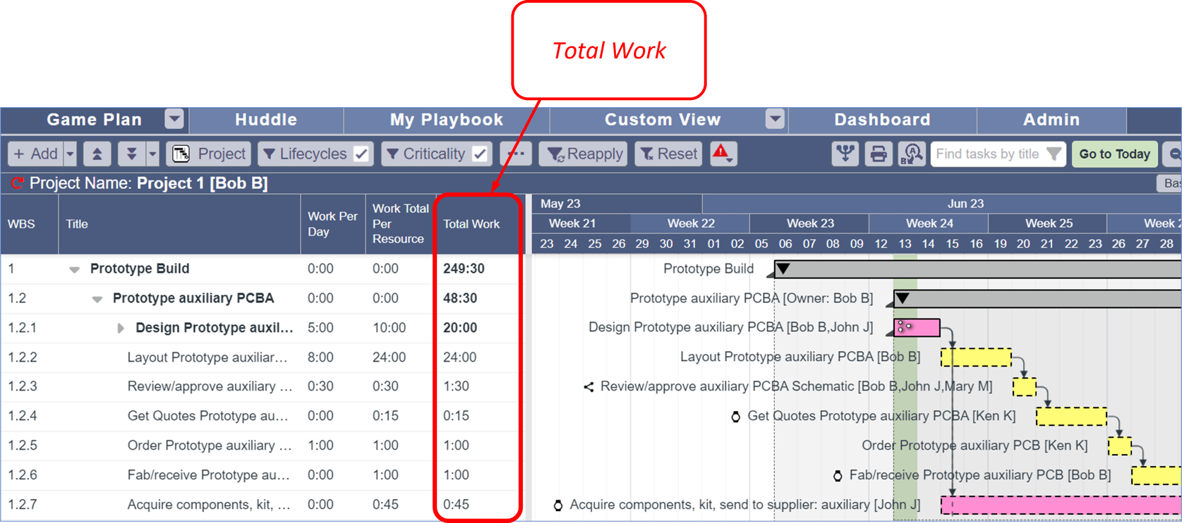
Task: Click the Reapply filter button
Action: [x=584, y=154]
